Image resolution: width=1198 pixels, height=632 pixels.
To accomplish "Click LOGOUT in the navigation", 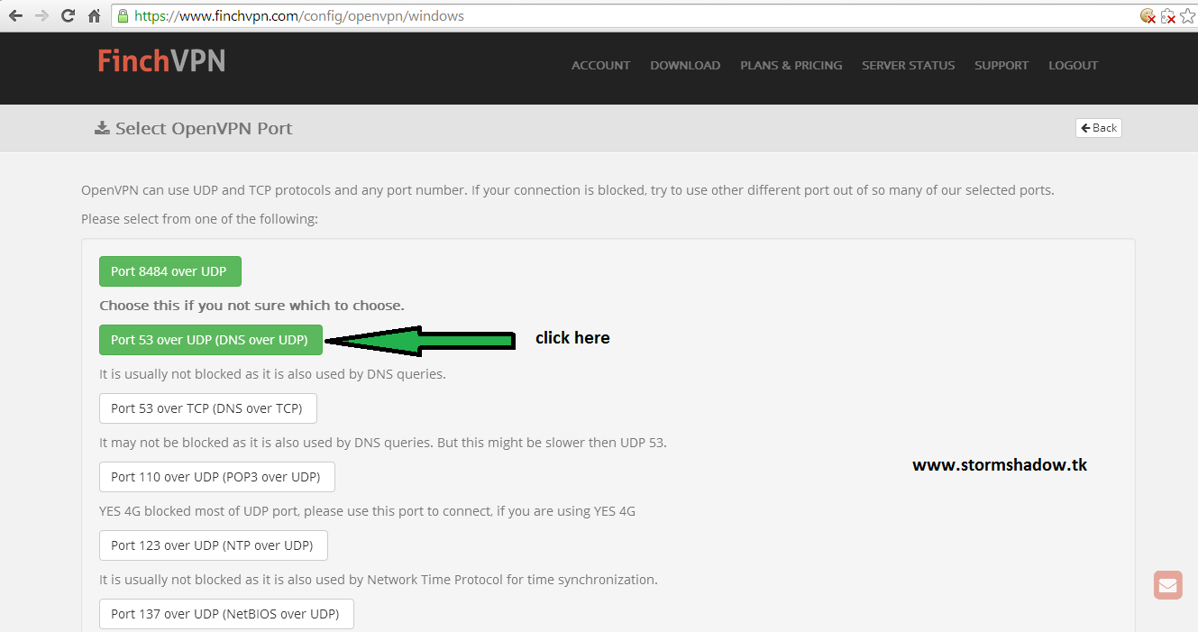I will tap(1073, 65).
